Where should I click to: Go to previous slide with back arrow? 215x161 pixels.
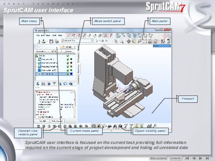pos(194,158)
